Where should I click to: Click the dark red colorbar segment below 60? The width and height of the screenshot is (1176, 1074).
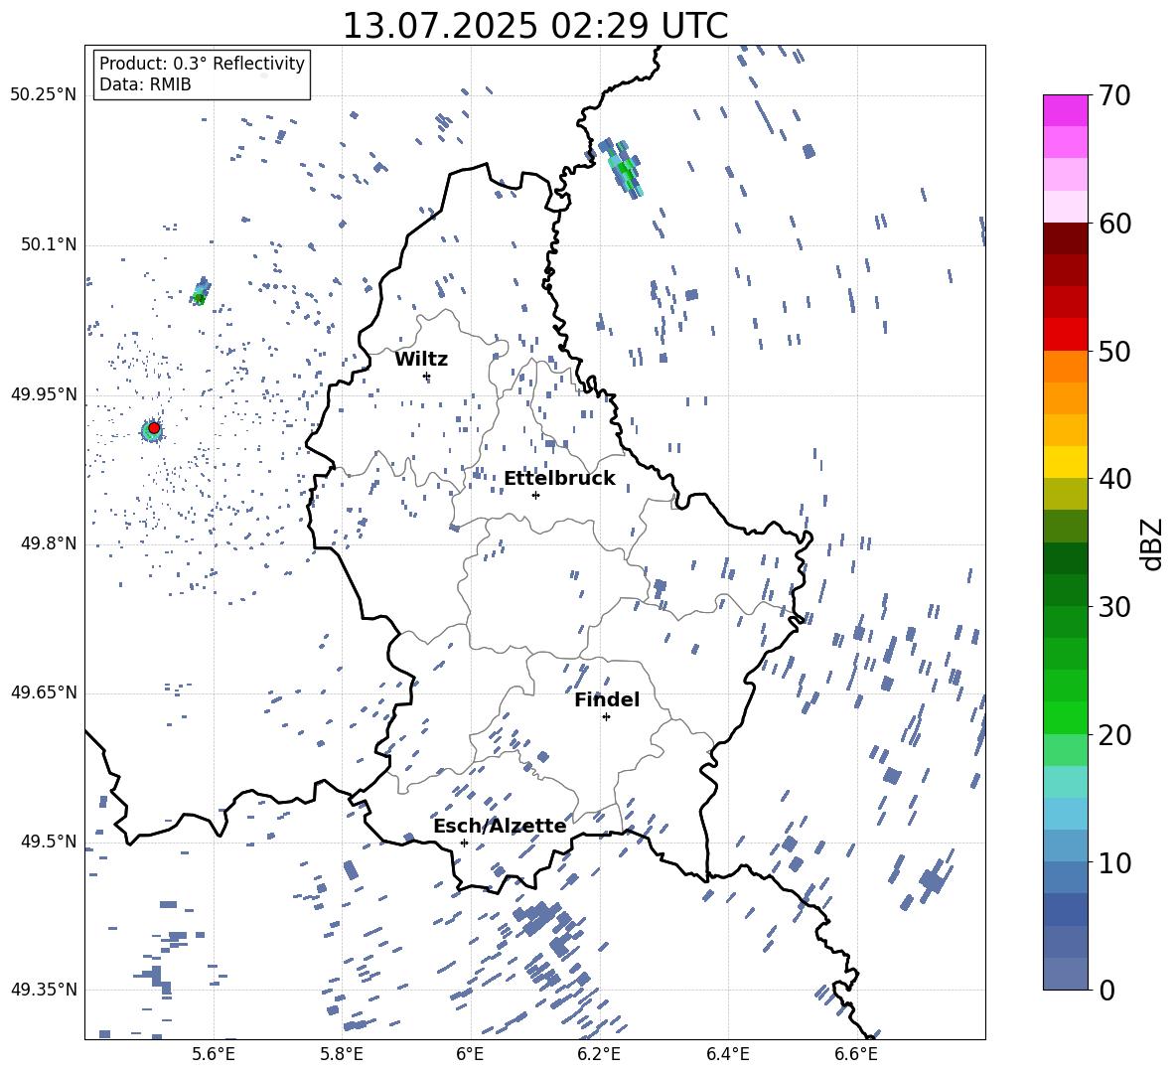pos(1065,238)
